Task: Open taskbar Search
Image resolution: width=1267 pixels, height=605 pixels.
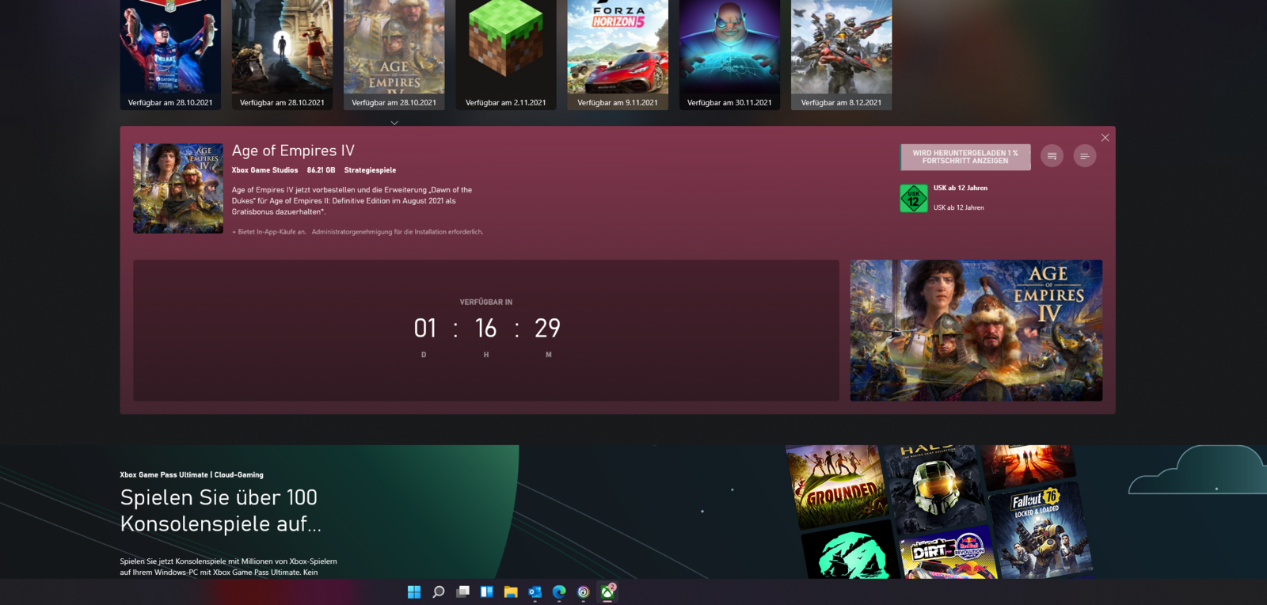Action: (x=439, y=592)
